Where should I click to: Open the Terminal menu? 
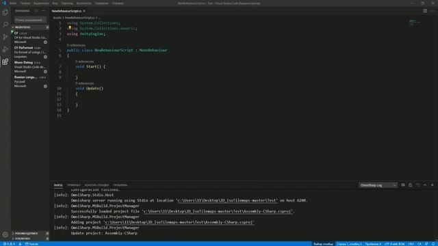click(102, 3)
